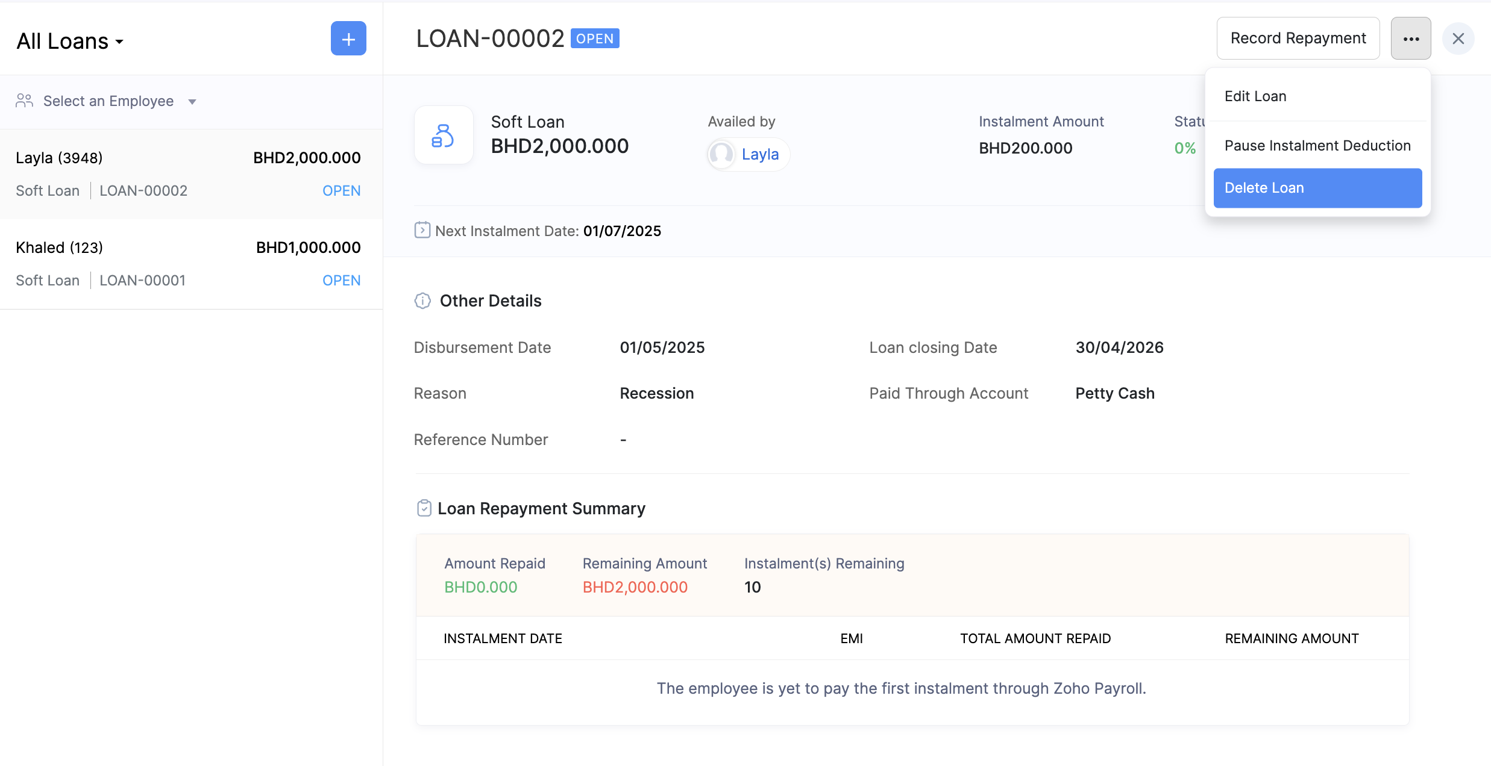
Task: Open the more options ellipsis menu
Action: (x=1411, y=38)
